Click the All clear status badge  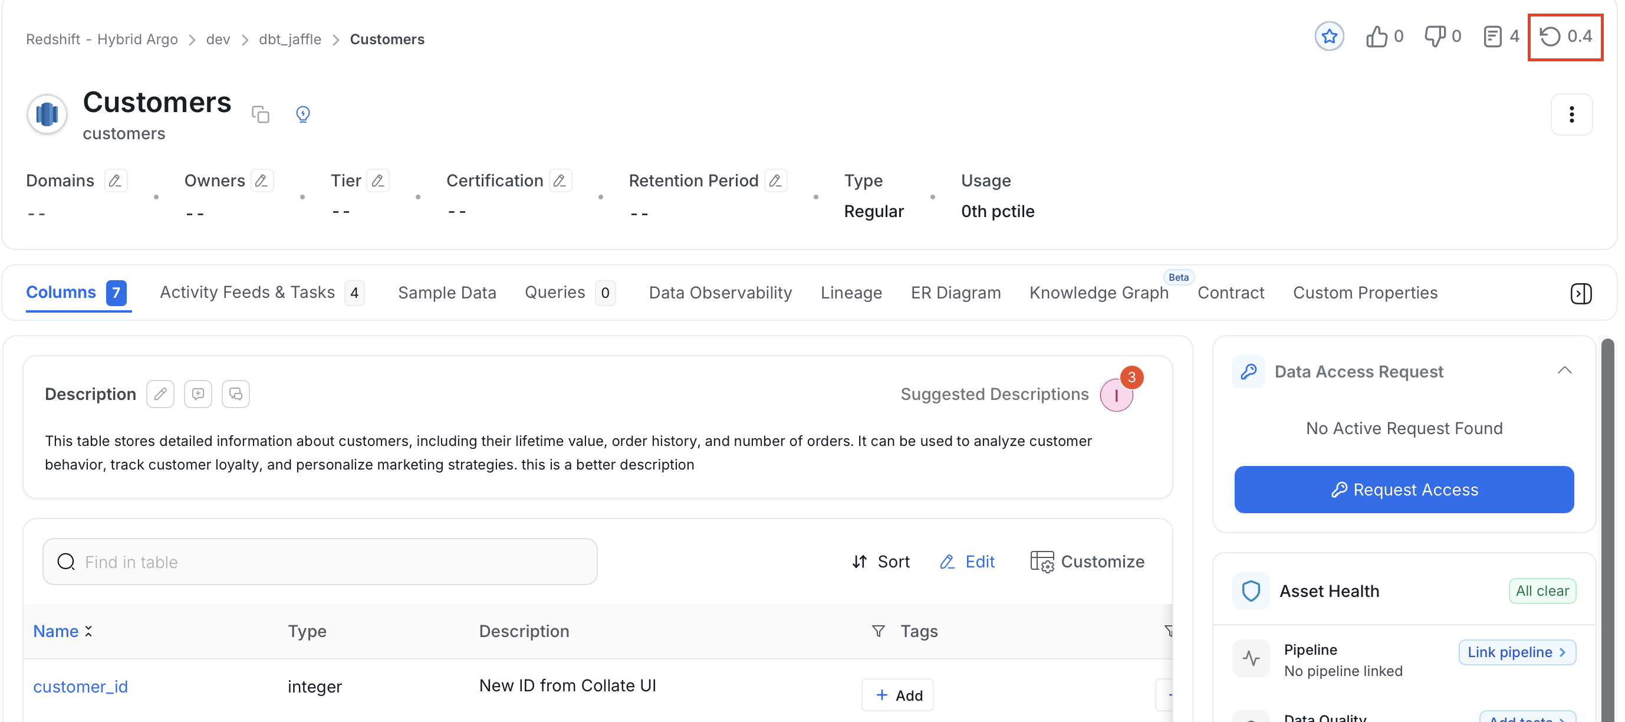1542,590
